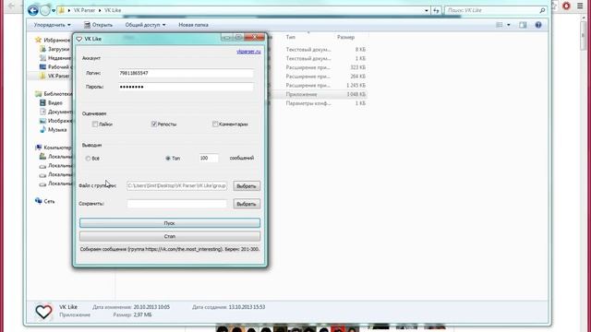
Task: Click the heart icon in VK Like title bar
Action: (79, 39)
